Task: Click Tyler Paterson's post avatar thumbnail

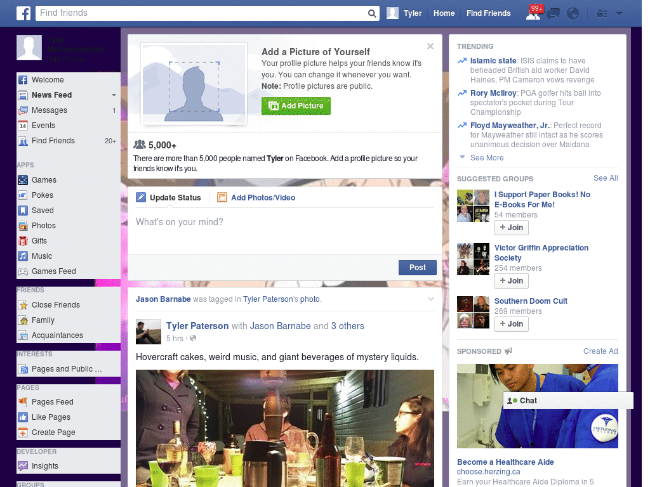Action: 149,332
